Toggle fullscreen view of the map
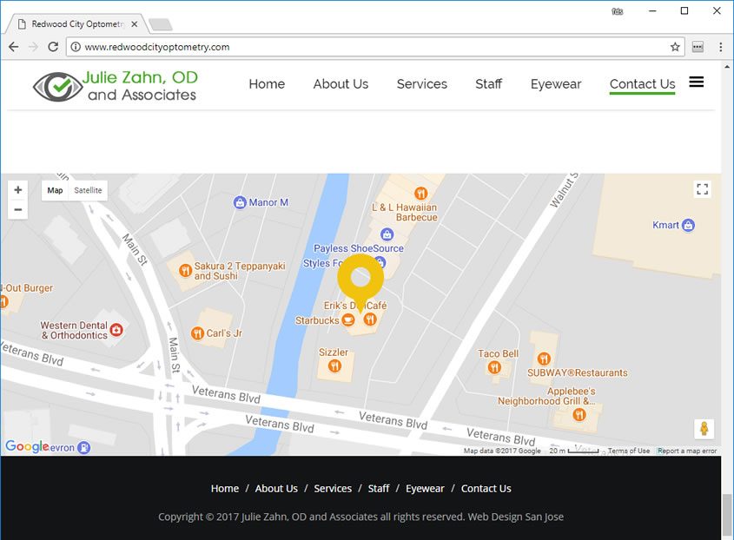 (702, 189)
